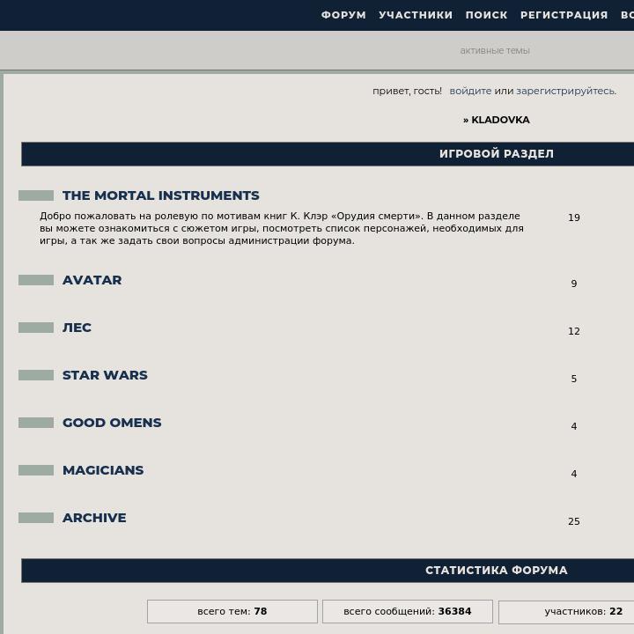
Task: Click the войдите login link
Action: click(470, 91)
